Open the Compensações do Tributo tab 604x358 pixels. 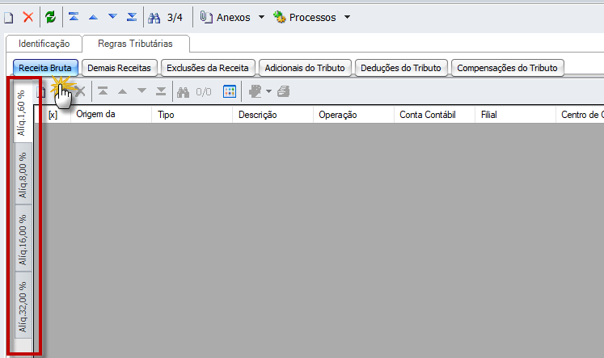point(507,68)
